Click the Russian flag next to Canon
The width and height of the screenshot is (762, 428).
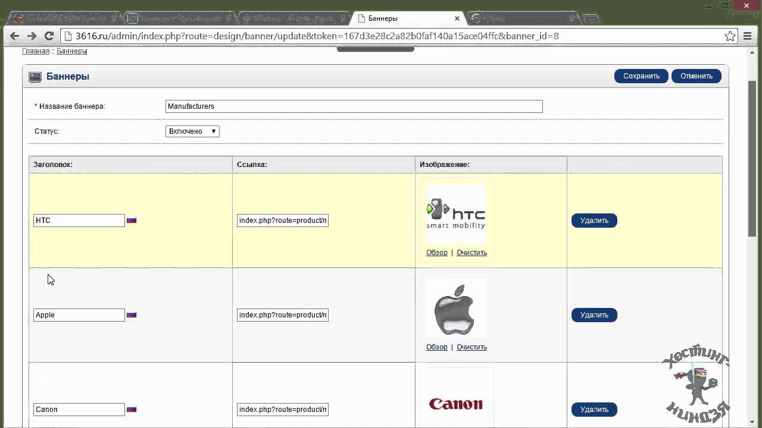click(132, 409)
